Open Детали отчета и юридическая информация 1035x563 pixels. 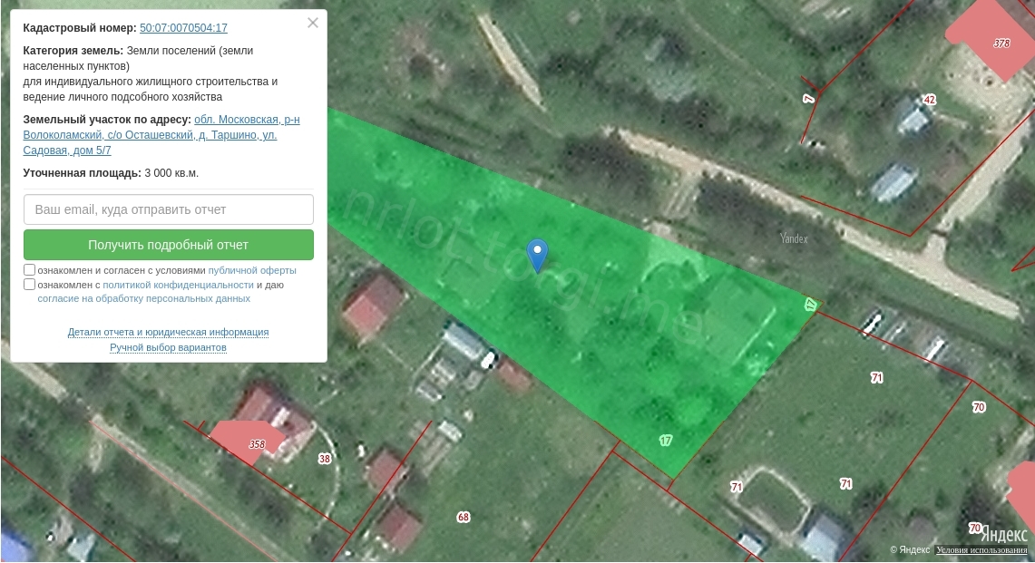click(x=169, y=332)
